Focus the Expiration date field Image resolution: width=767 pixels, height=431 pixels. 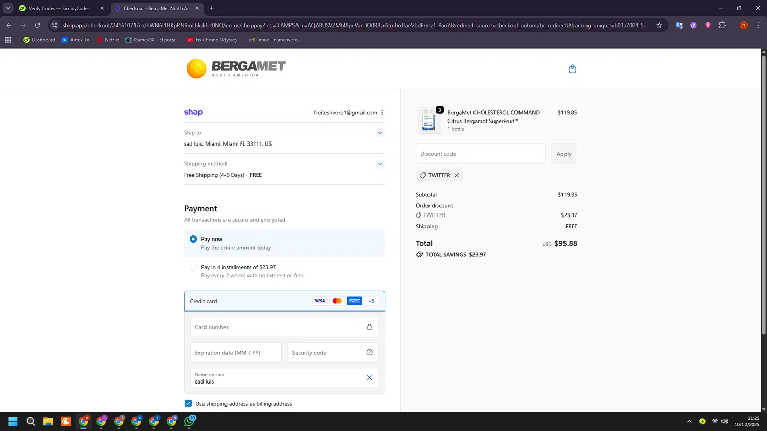click(236, 352)
